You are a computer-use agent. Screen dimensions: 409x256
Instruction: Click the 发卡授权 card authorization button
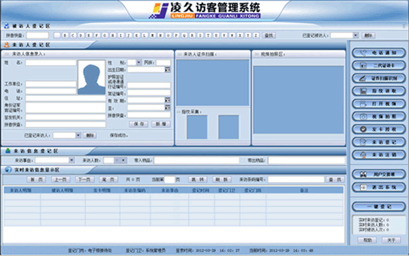click(379, 129)
